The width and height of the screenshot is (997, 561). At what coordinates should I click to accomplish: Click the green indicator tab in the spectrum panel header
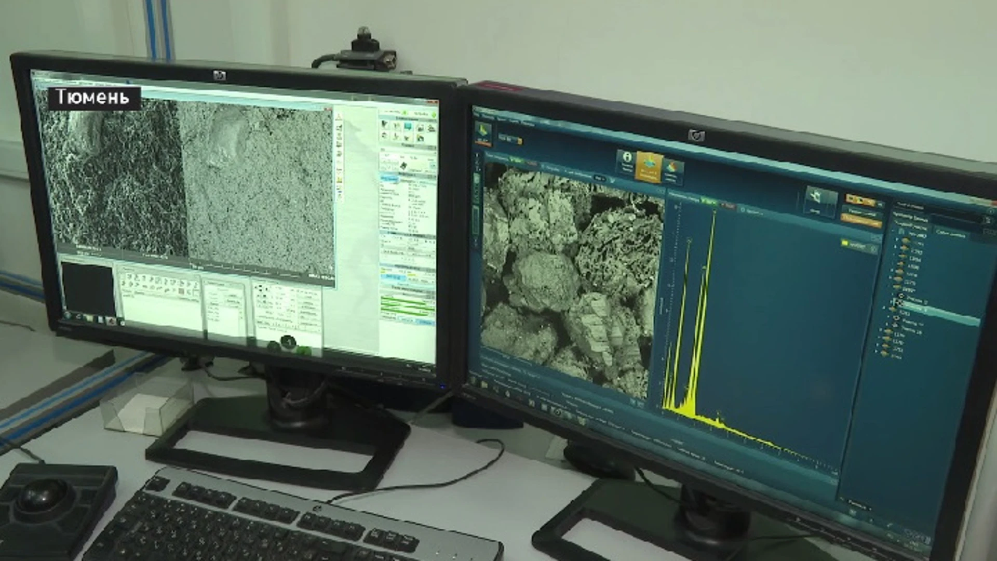[708, 202]
